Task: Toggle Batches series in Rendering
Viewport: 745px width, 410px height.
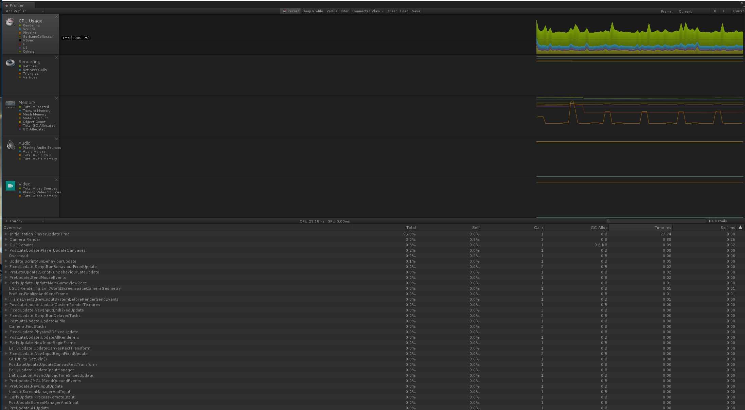Action: point(28,66)
